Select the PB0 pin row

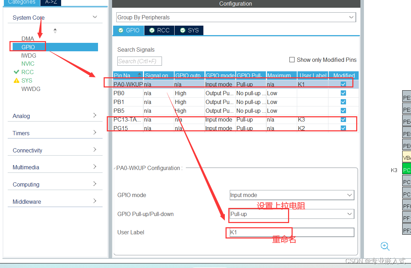click(236, 93)
